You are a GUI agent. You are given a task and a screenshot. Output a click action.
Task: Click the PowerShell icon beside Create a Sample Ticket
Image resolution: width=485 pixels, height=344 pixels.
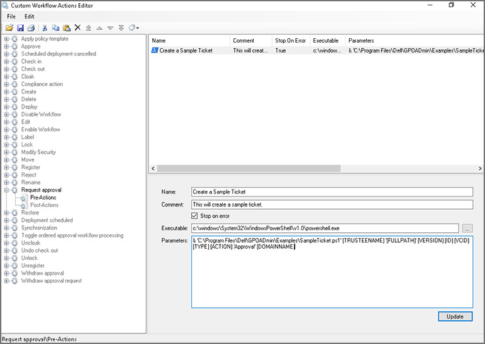(155, 51)
